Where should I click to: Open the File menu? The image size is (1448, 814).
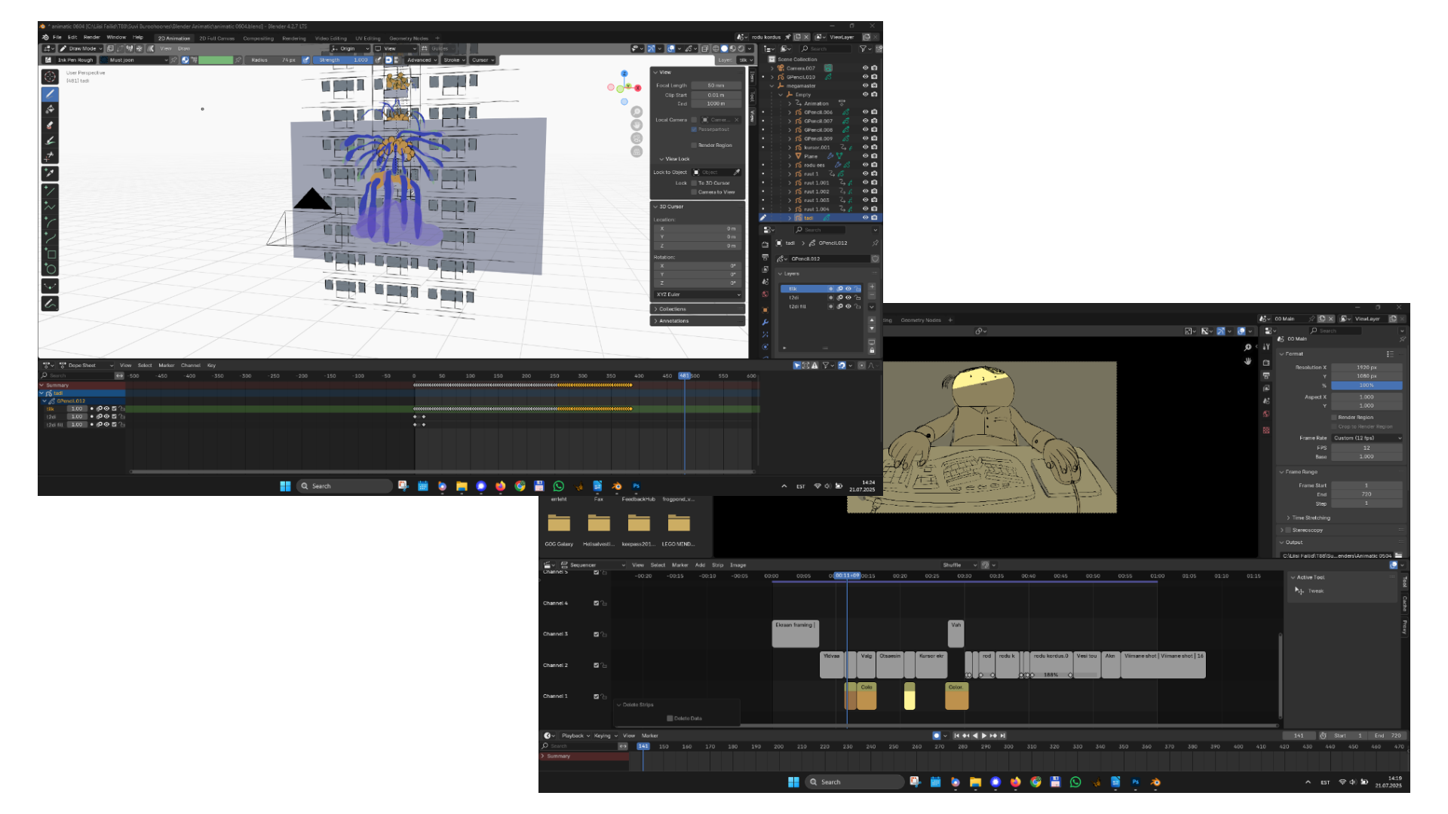pos(57,38)
